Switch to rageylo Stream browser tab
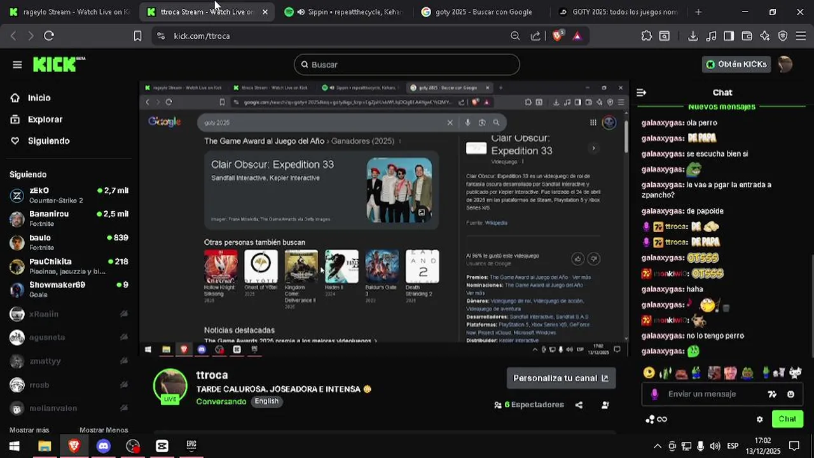This screenshot has width=814, height=458. (x=68, y=12)
